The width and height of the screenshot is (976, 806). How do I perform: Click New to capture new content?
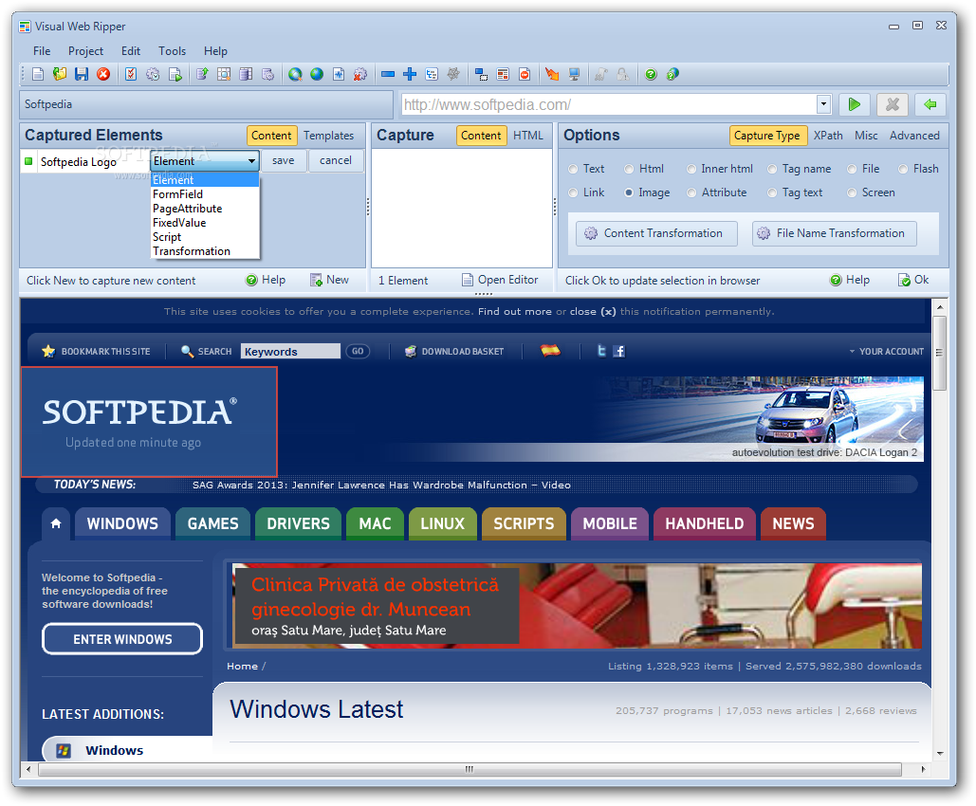330,280
